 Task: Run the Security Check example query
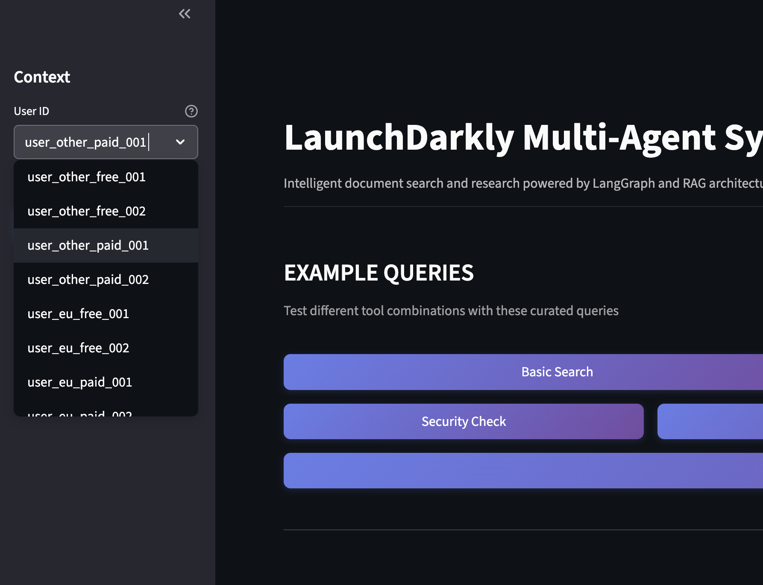463,421
